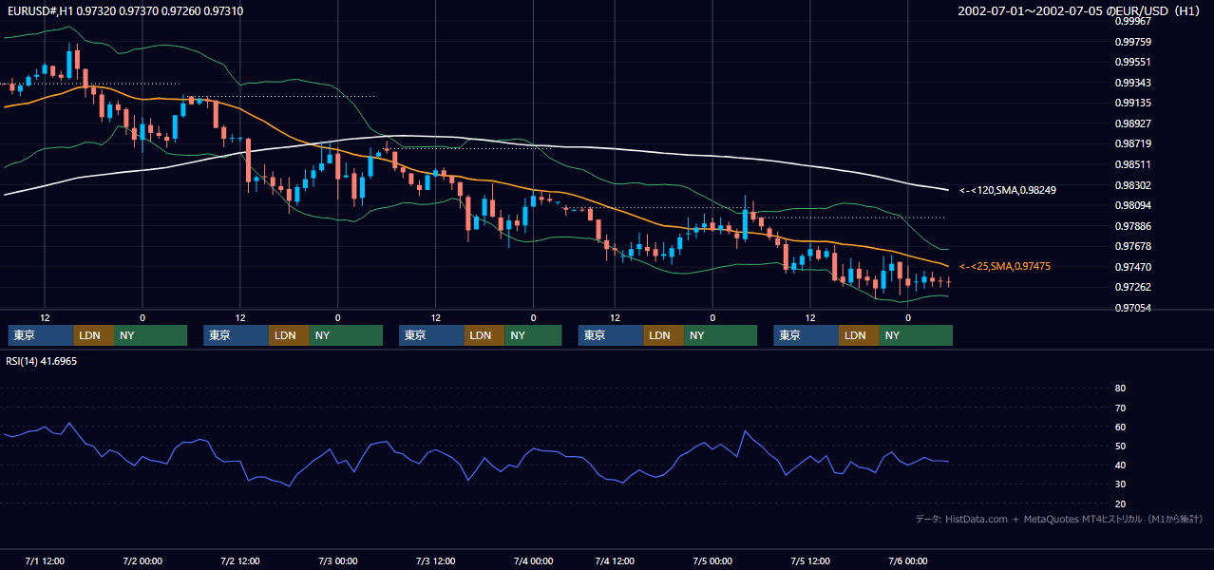The image size is (1214, 570).
Task: Click the RSI level 60 label
Action: click(1120, 427)
